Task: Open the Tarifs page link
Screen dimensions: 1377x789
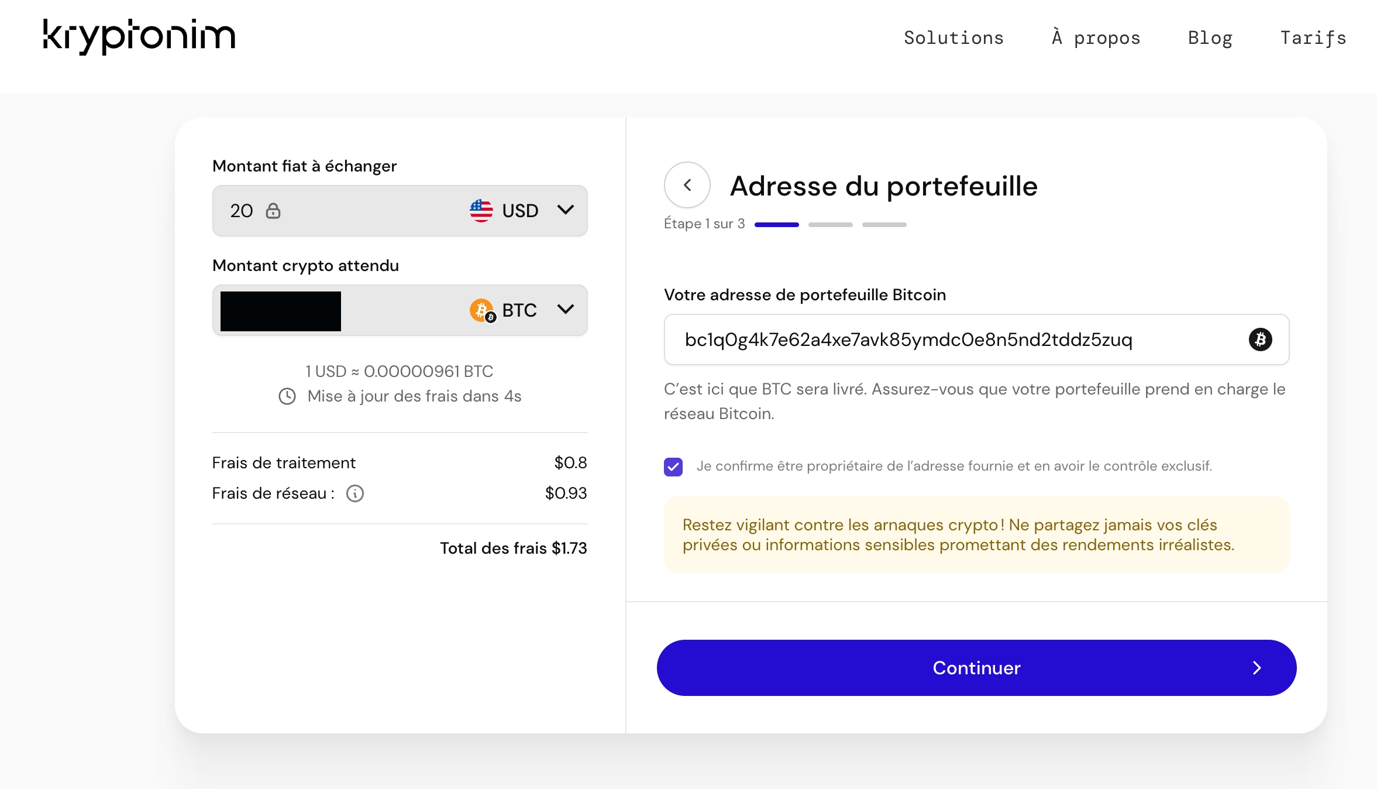Action: (x=1313, y=38)
